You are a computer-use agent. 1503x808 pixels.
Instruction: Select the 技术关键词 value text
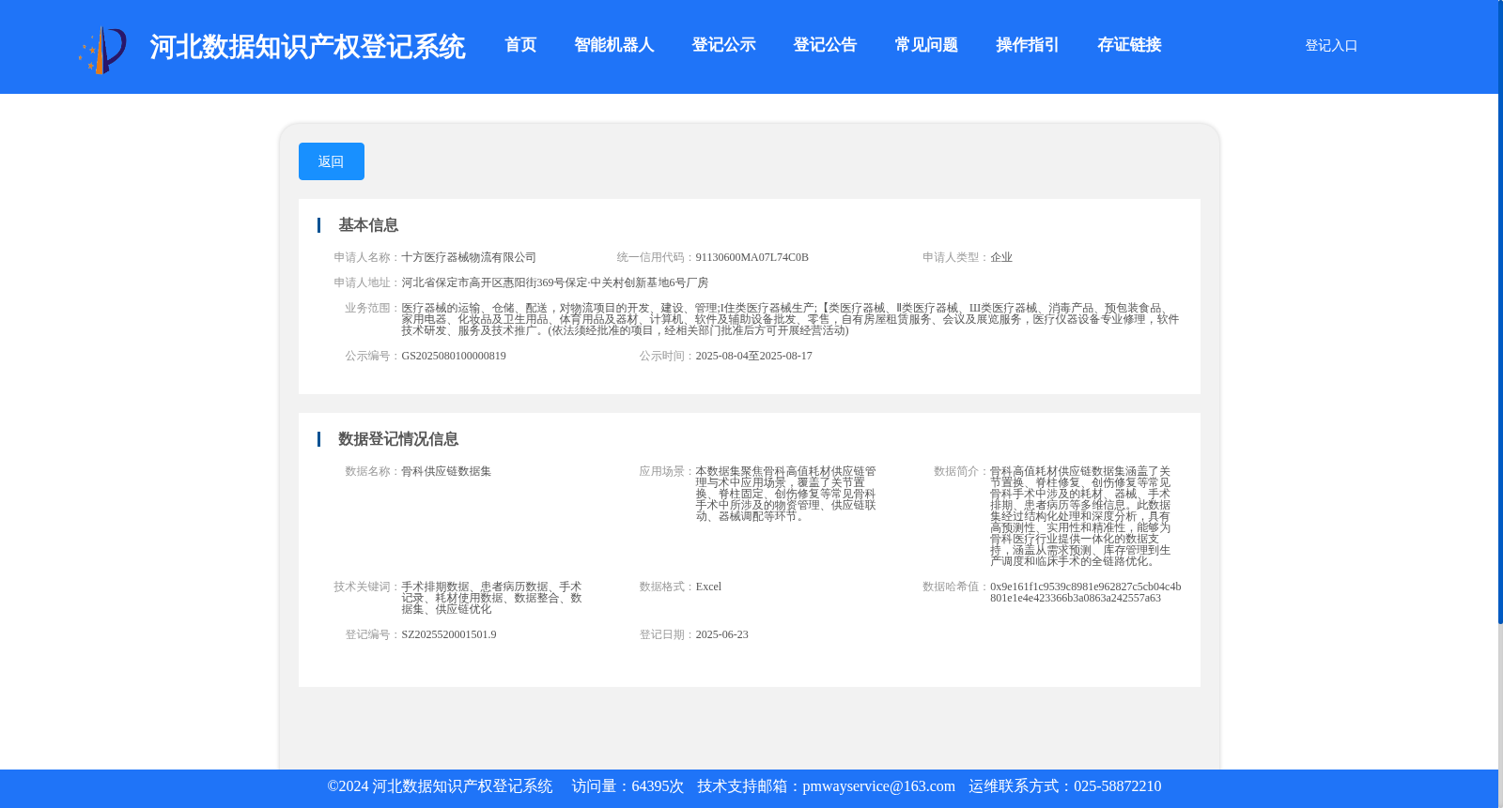tap(491, 598)
